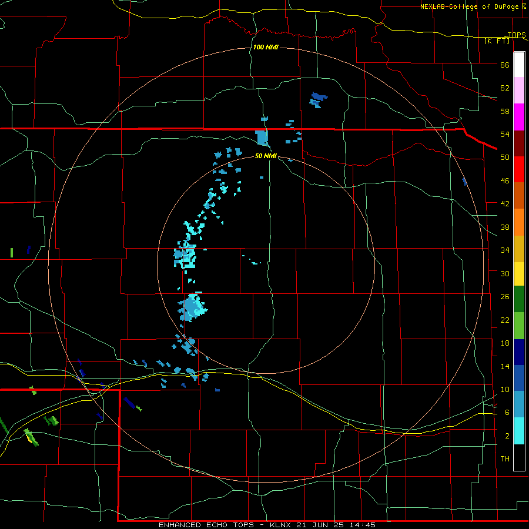Click legend value 54
This screenshot has width=529, height=529.
505,134
